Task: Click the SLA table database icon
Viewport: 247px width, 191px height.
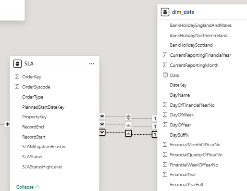Action: pyautogui.click(x=17, y=64)
